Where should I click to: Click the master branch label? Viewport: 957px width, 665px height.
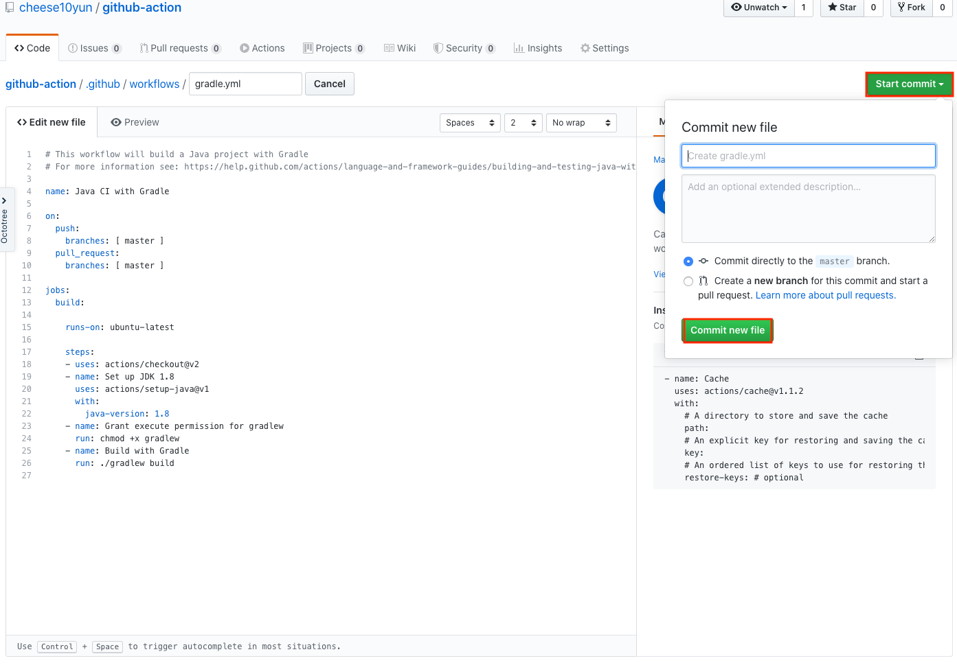tap(835, 261)
